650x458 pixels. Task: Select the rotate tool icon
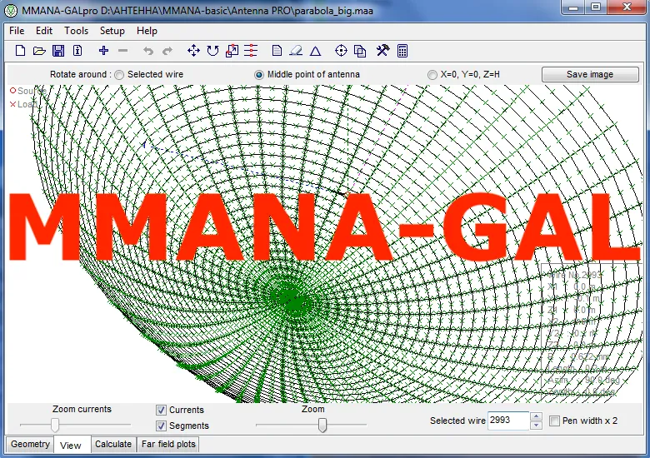click(x=212, y=51)
